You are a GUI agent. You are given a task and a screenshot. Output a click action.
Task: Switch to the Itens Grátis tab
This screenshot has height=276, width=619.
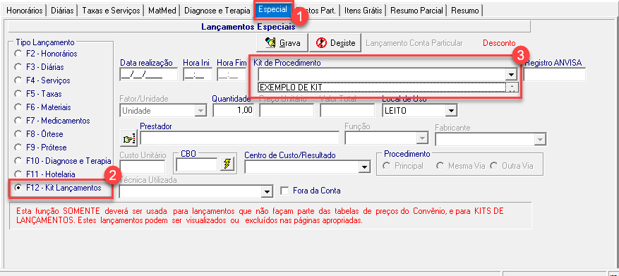tap(363, 11)
